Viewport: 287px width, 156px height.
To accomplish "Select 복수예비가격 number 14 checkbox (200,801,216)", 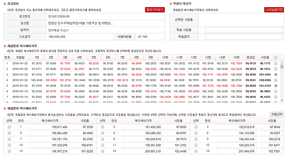I will click(x=102, y=151).
